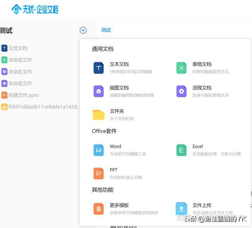Click the 快速可视化逻辑关系 description
This screenshot has width=252, height=228.
point(211,95)
